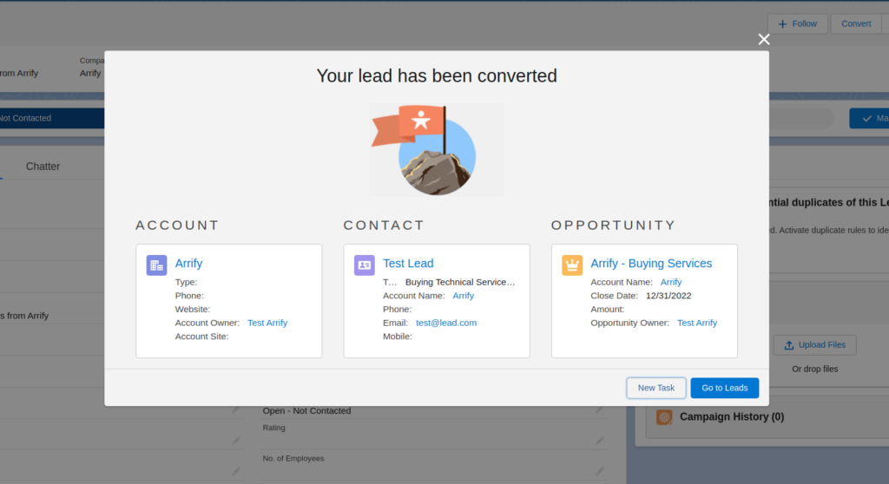Click the Contact card icon beside Test Lead
Viewport: 889px width, 484px height.
click(x=365, y=265)
